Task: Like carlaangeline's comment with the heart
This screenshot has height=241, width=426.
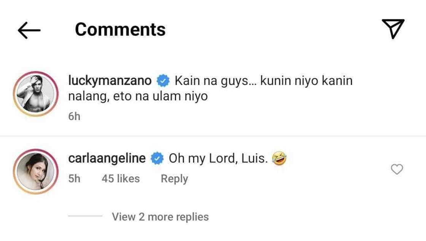Action: 397,169
